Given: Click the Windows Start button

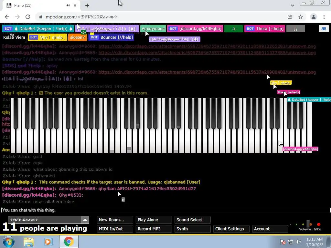Looking at the screenshot, I should (8, 242).
